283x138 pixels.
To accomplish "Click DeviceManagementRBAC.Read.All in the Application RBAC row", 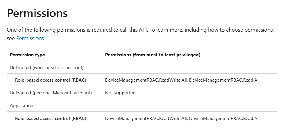I will [224, 118].
